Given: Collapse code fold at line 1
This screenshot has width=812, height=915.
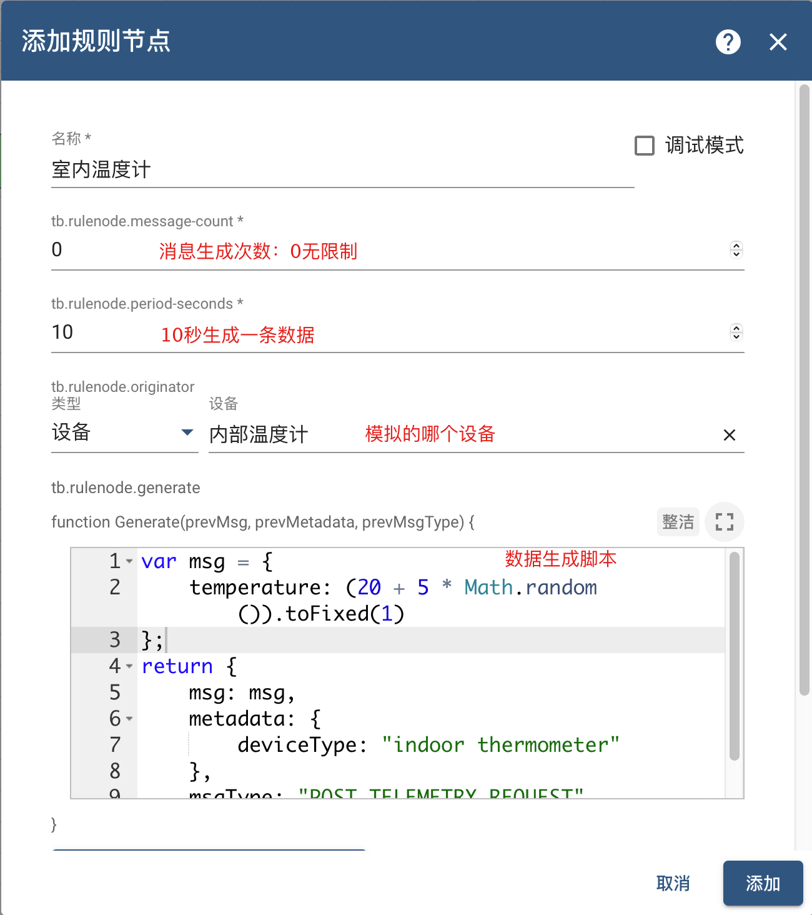Looking at the screenshot, I should (129, 562).
